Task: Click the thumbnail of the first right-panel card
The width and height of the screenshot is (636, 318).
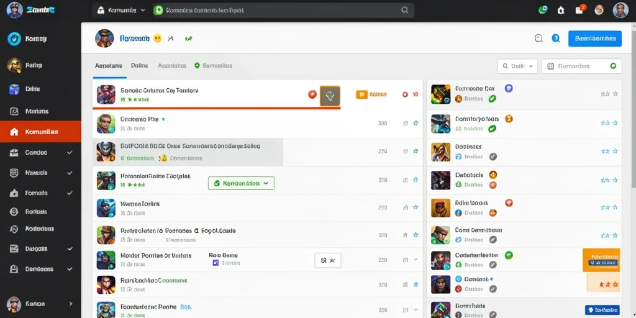Action: (x=440, y=94)
